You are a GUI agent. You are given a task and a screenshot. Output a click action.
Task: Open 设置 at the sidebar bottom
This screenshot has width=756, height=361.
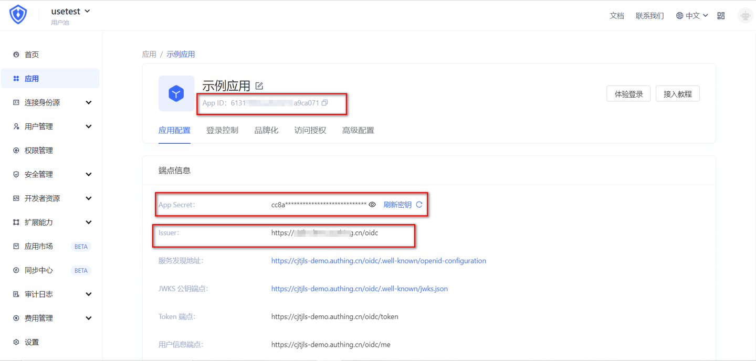(x=30, y=342)
